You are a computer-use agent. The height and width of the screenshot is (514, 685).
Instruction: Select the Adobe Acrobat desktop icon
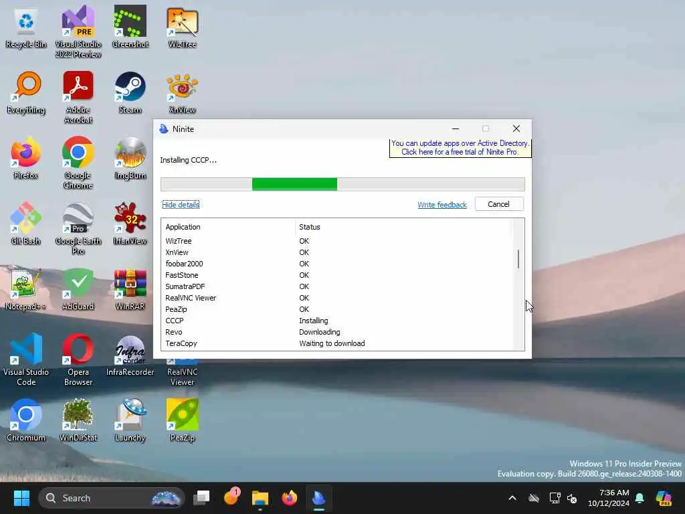click(x=78, y=97)
